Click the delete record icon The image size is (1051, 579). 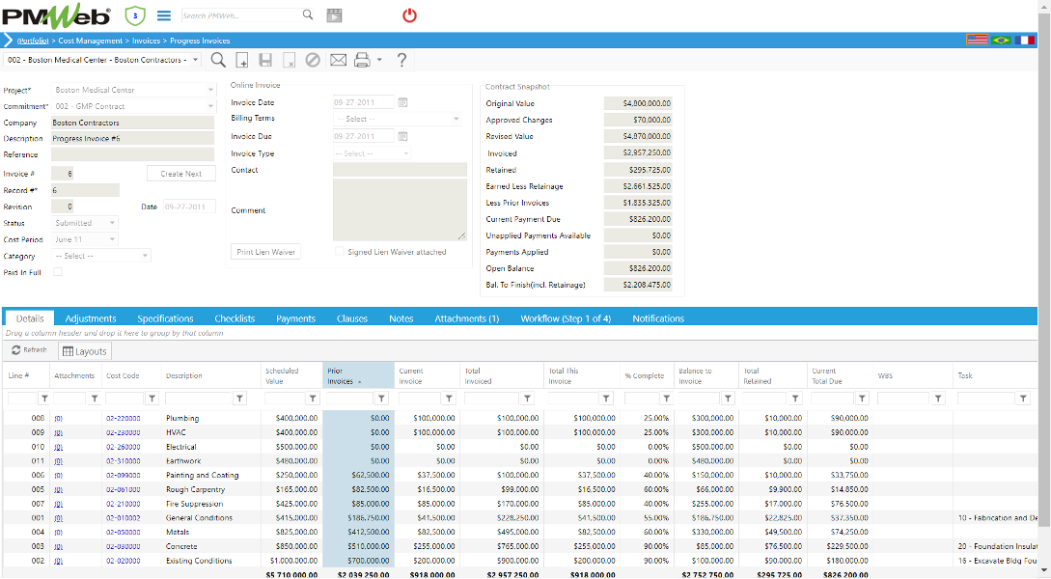pyautogui.click(x=289, y=60)
